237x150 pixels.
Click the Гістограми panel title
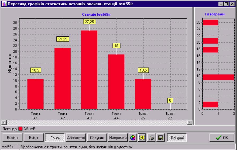(x=215, y=14)
